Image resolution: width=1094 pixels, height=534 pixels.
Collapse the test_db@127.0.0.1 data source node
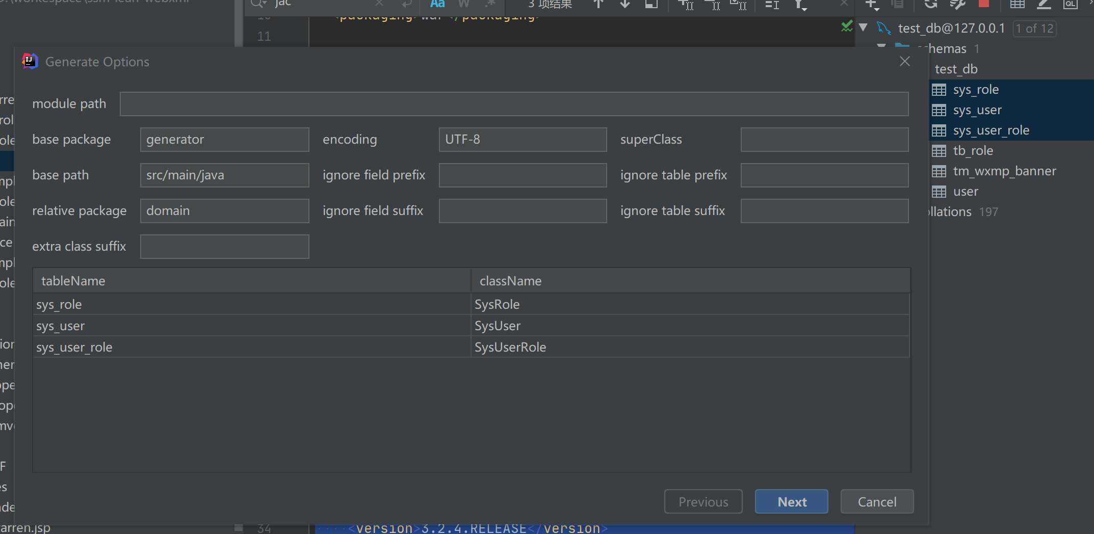pos(863,28)
